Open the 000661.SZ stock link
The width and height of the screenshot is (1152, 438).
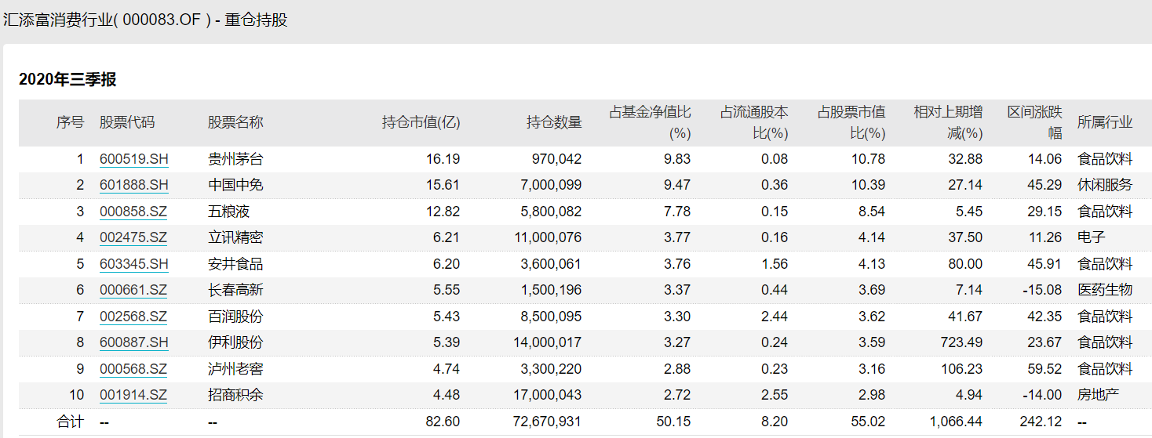click(x=133, y=290)
